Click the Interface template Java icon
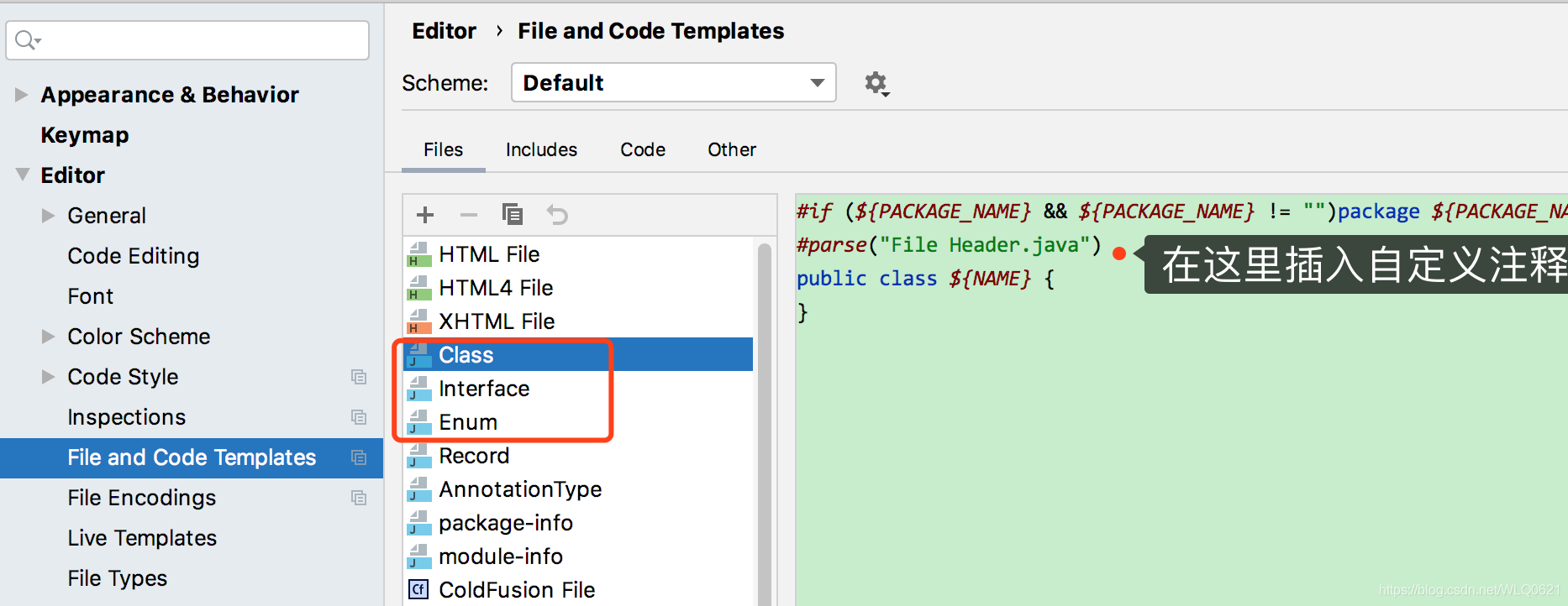Image resolution: width=1568 pixels, height=606 pixels. [x=418, y=389]
